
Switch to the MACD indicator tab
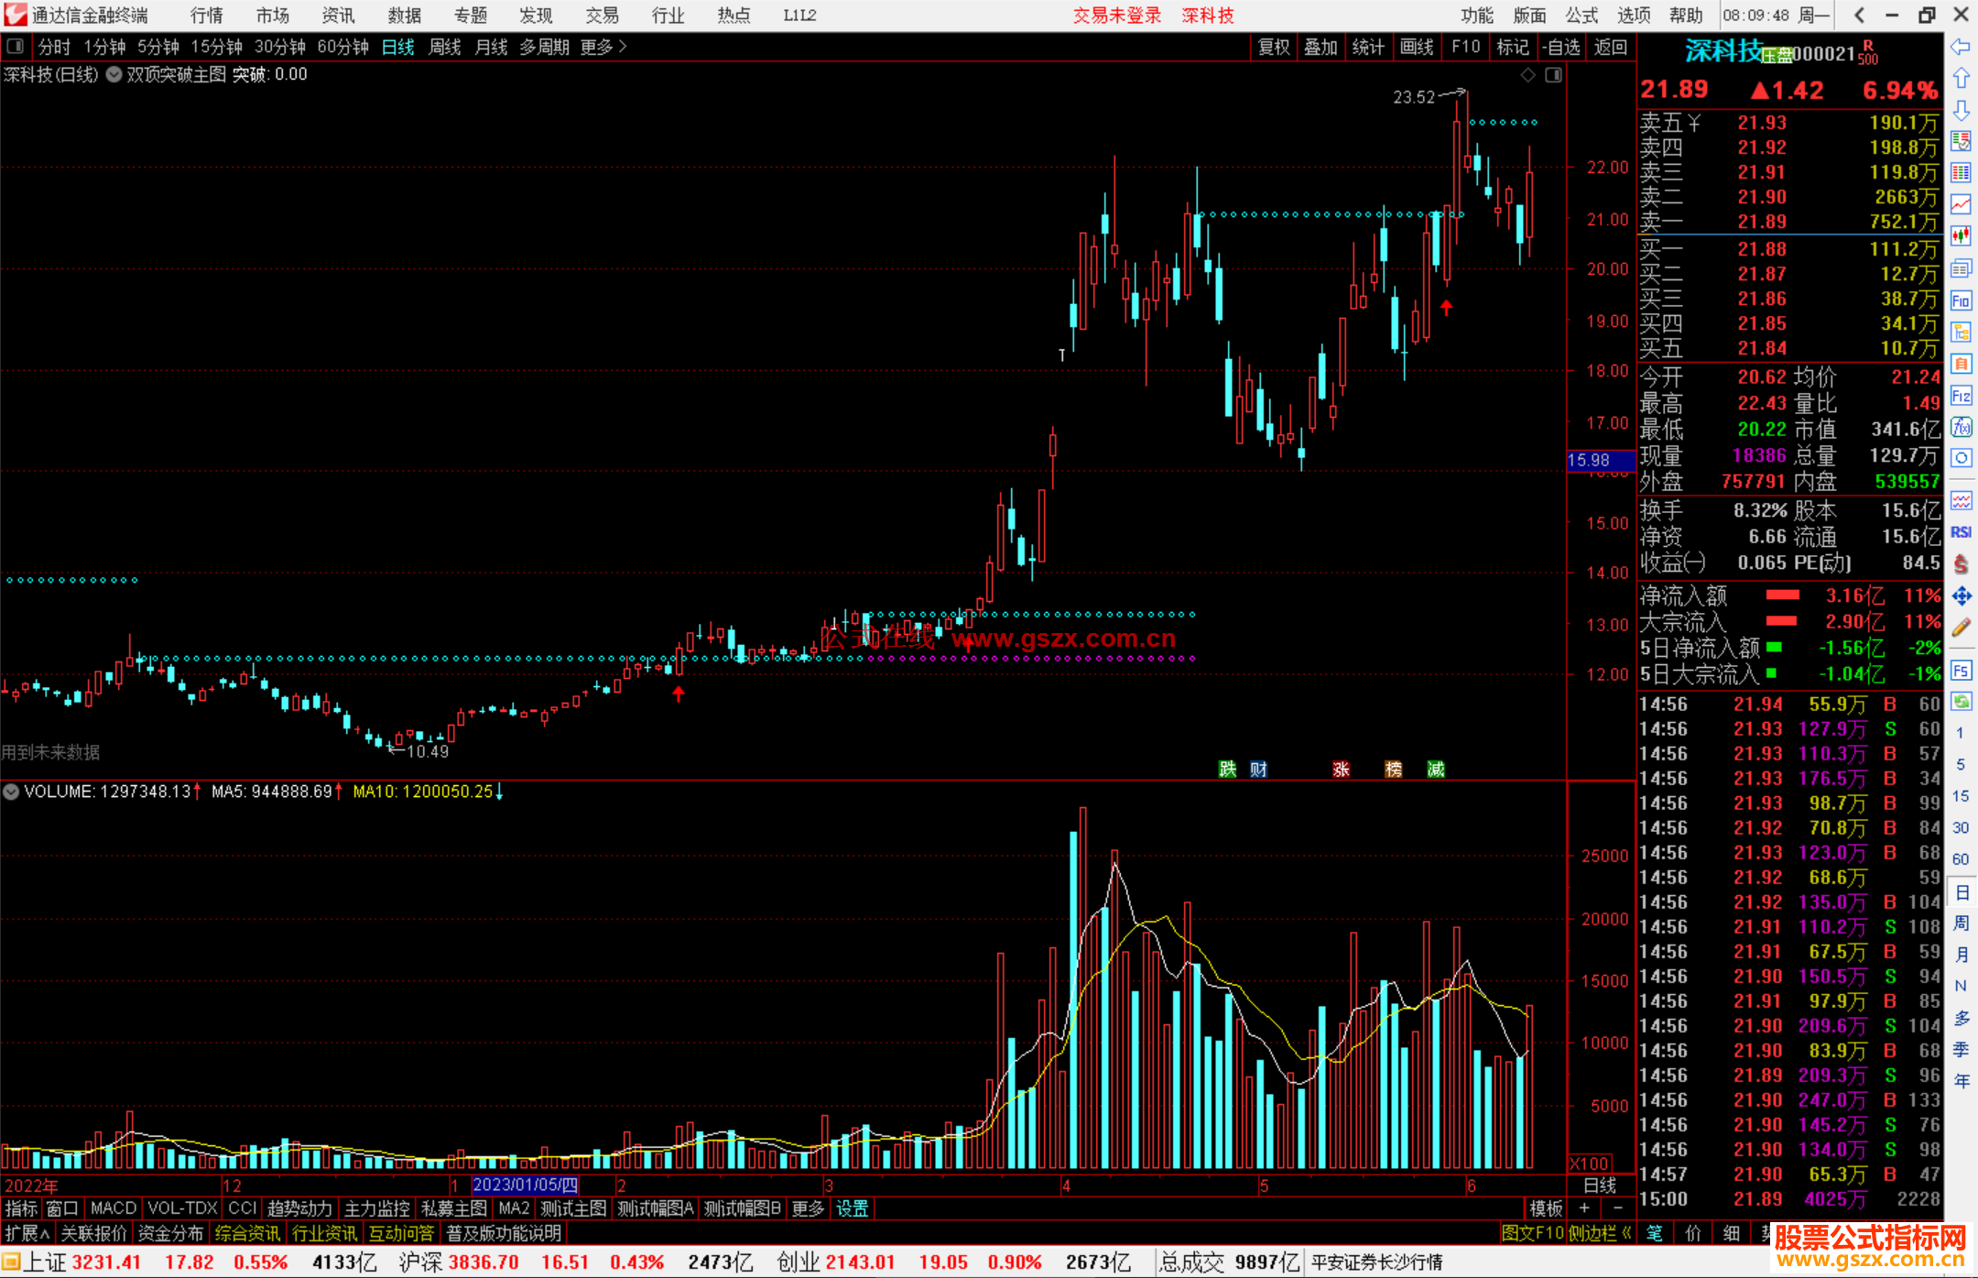point(113,1208)
